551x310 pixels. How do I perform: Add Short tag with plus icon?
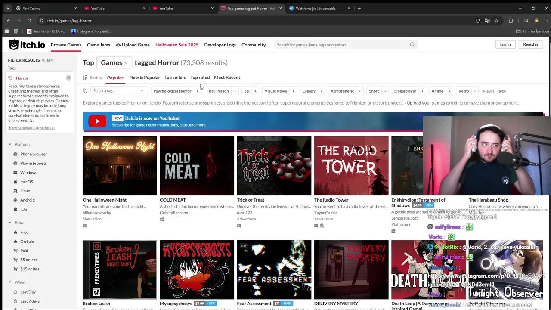(x=385, y=91)
